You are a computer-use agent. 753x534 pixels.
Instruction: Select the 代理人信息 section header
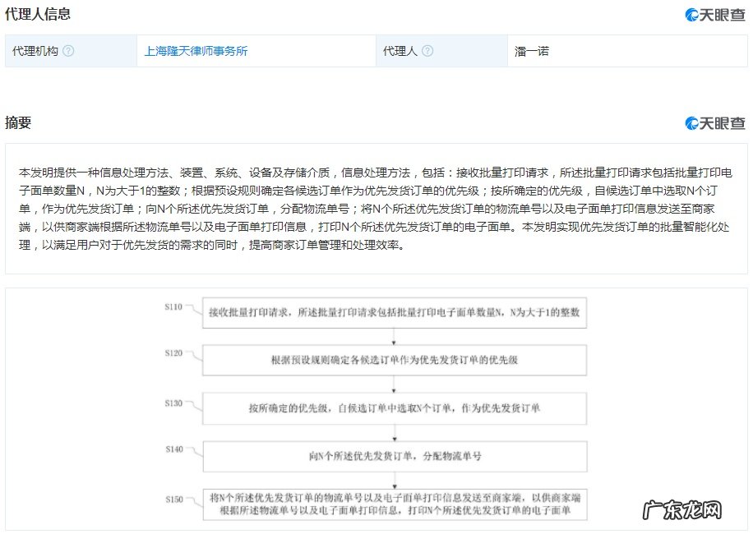[40, 12]
